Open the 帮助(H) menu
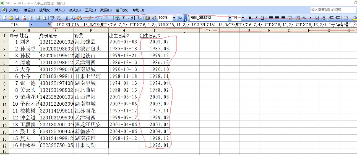 pos(138,10)
